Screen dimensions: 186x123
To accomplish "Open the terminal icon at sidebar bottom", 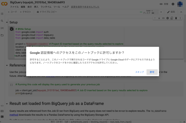I will pos(2,117).
